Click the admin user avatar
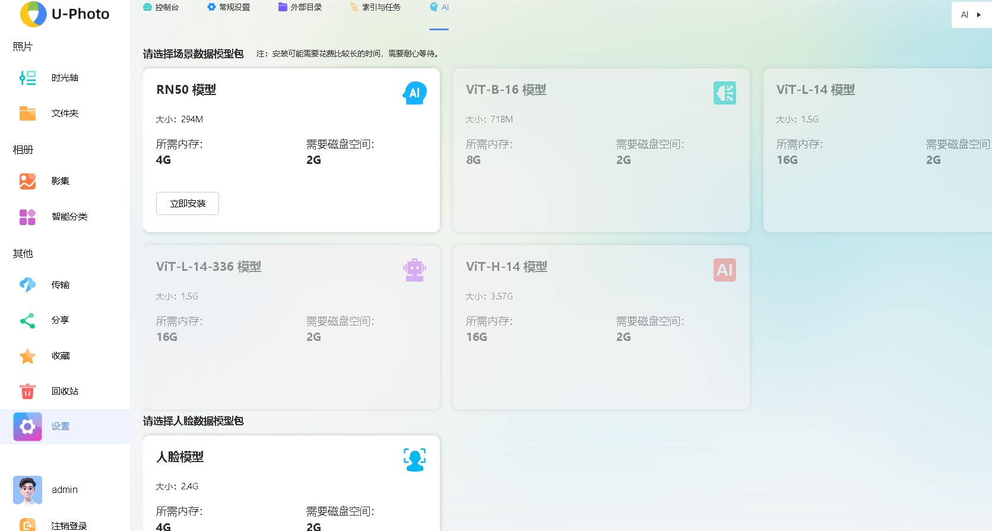Screen dimensions: 992x531 pyautogui.click(x=27, y=490)
